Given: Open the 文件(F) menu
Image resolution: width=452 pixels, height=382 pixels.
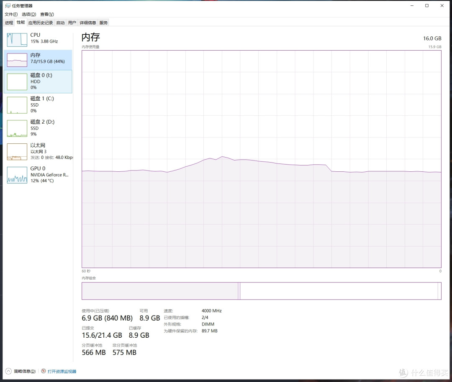Looking at the screenshot, I should (11, 14).
